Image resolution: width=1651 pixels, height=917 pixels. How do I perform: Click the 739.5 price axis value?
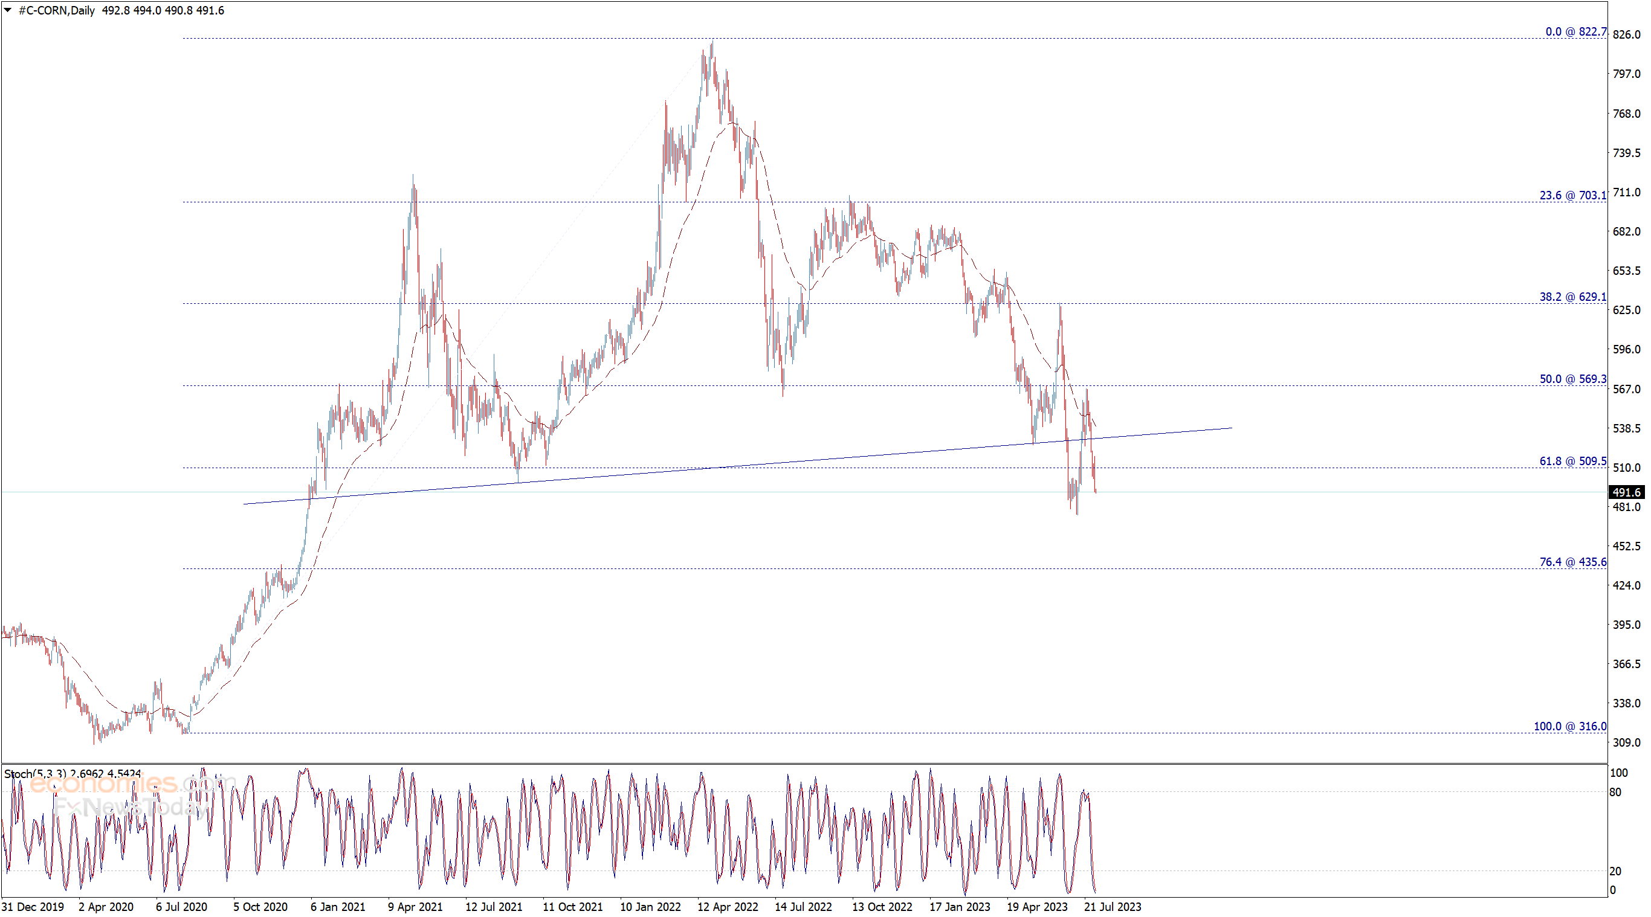[1626, 152]
